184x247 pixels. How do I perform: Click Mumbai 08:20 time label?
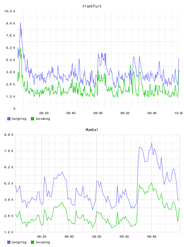[41, 237]
